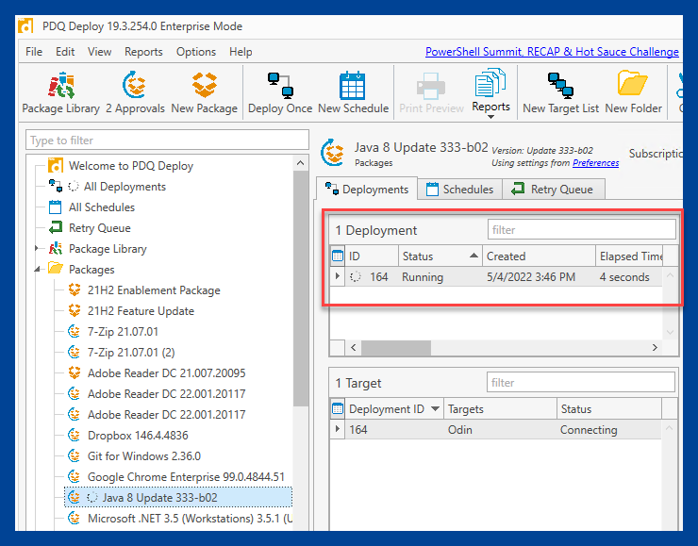Screen dimensions: 698x546
Task: Select 7-Zip 21.07.01 (2) package icon
Action: (x=74, y=352)
